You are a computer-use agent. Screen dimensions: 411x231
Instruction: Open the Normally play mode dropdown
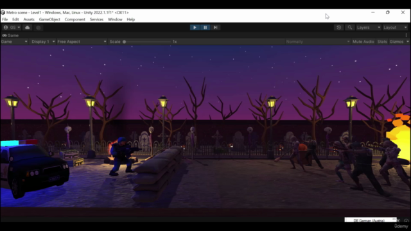(x=318, y=42)
